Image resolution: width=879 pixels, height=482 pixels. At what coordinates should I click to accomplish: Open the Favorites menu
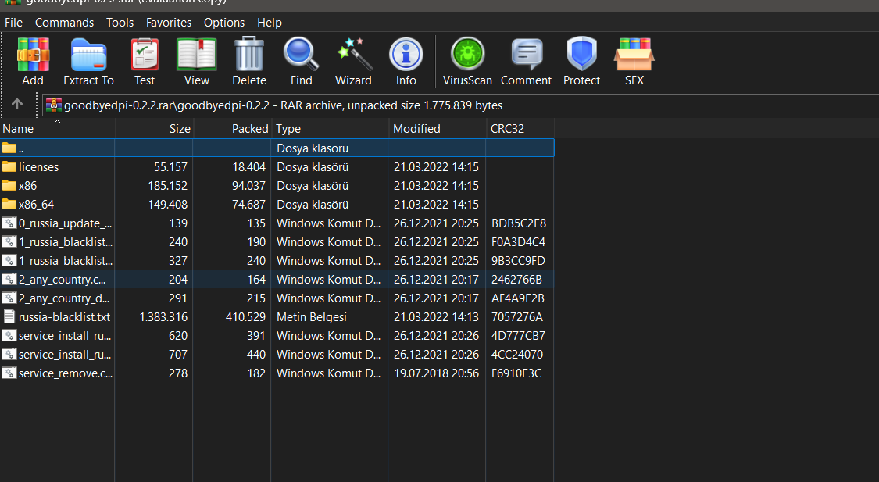[x=169, y=23]
